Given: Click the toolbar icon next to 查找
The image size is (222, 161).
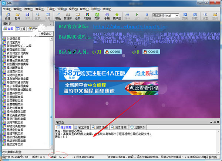Looking at the screenshot, I should (x=48, y=16).
